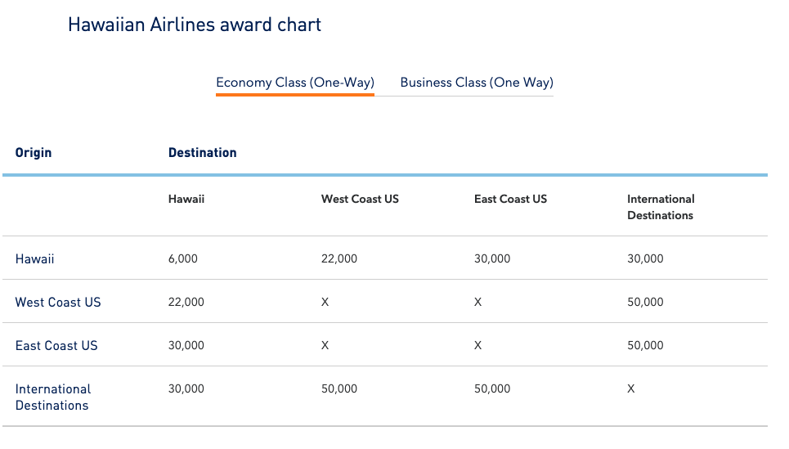Select the West Coast US destination column header
The height and width of the screenshot is (449, 789).
click(360, 199)
